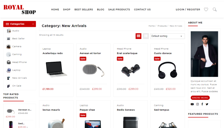Open the Default sorting dropdown
Screen dimensions: 224x128
[x=167, y=36]
